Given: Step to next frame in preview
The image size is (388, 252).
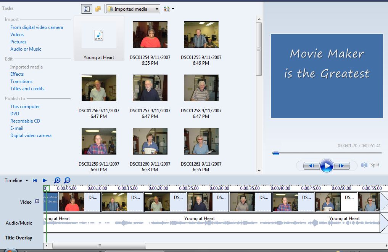Looking at the screenshot, I should tap(342, 166).
